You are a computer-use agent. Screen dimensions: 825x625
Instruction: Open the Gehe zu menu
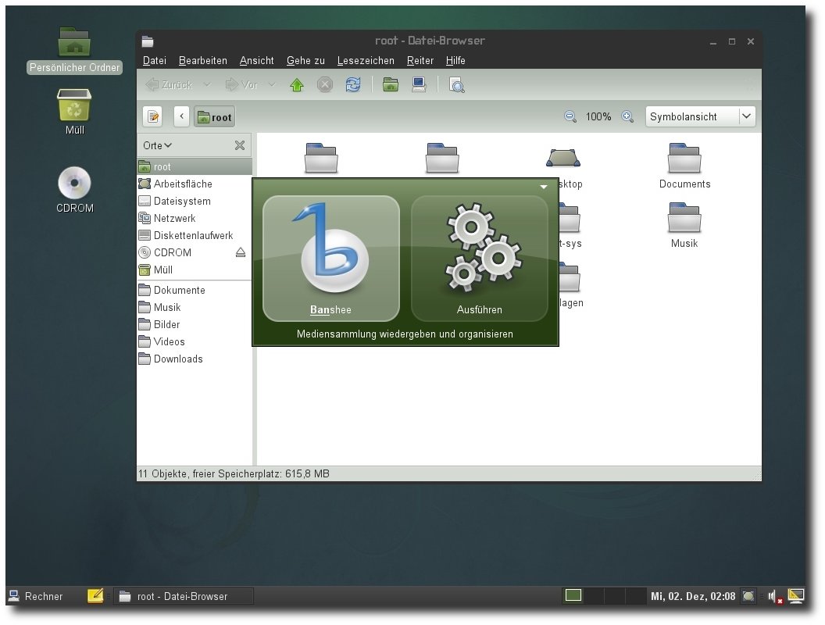point(305,60)
